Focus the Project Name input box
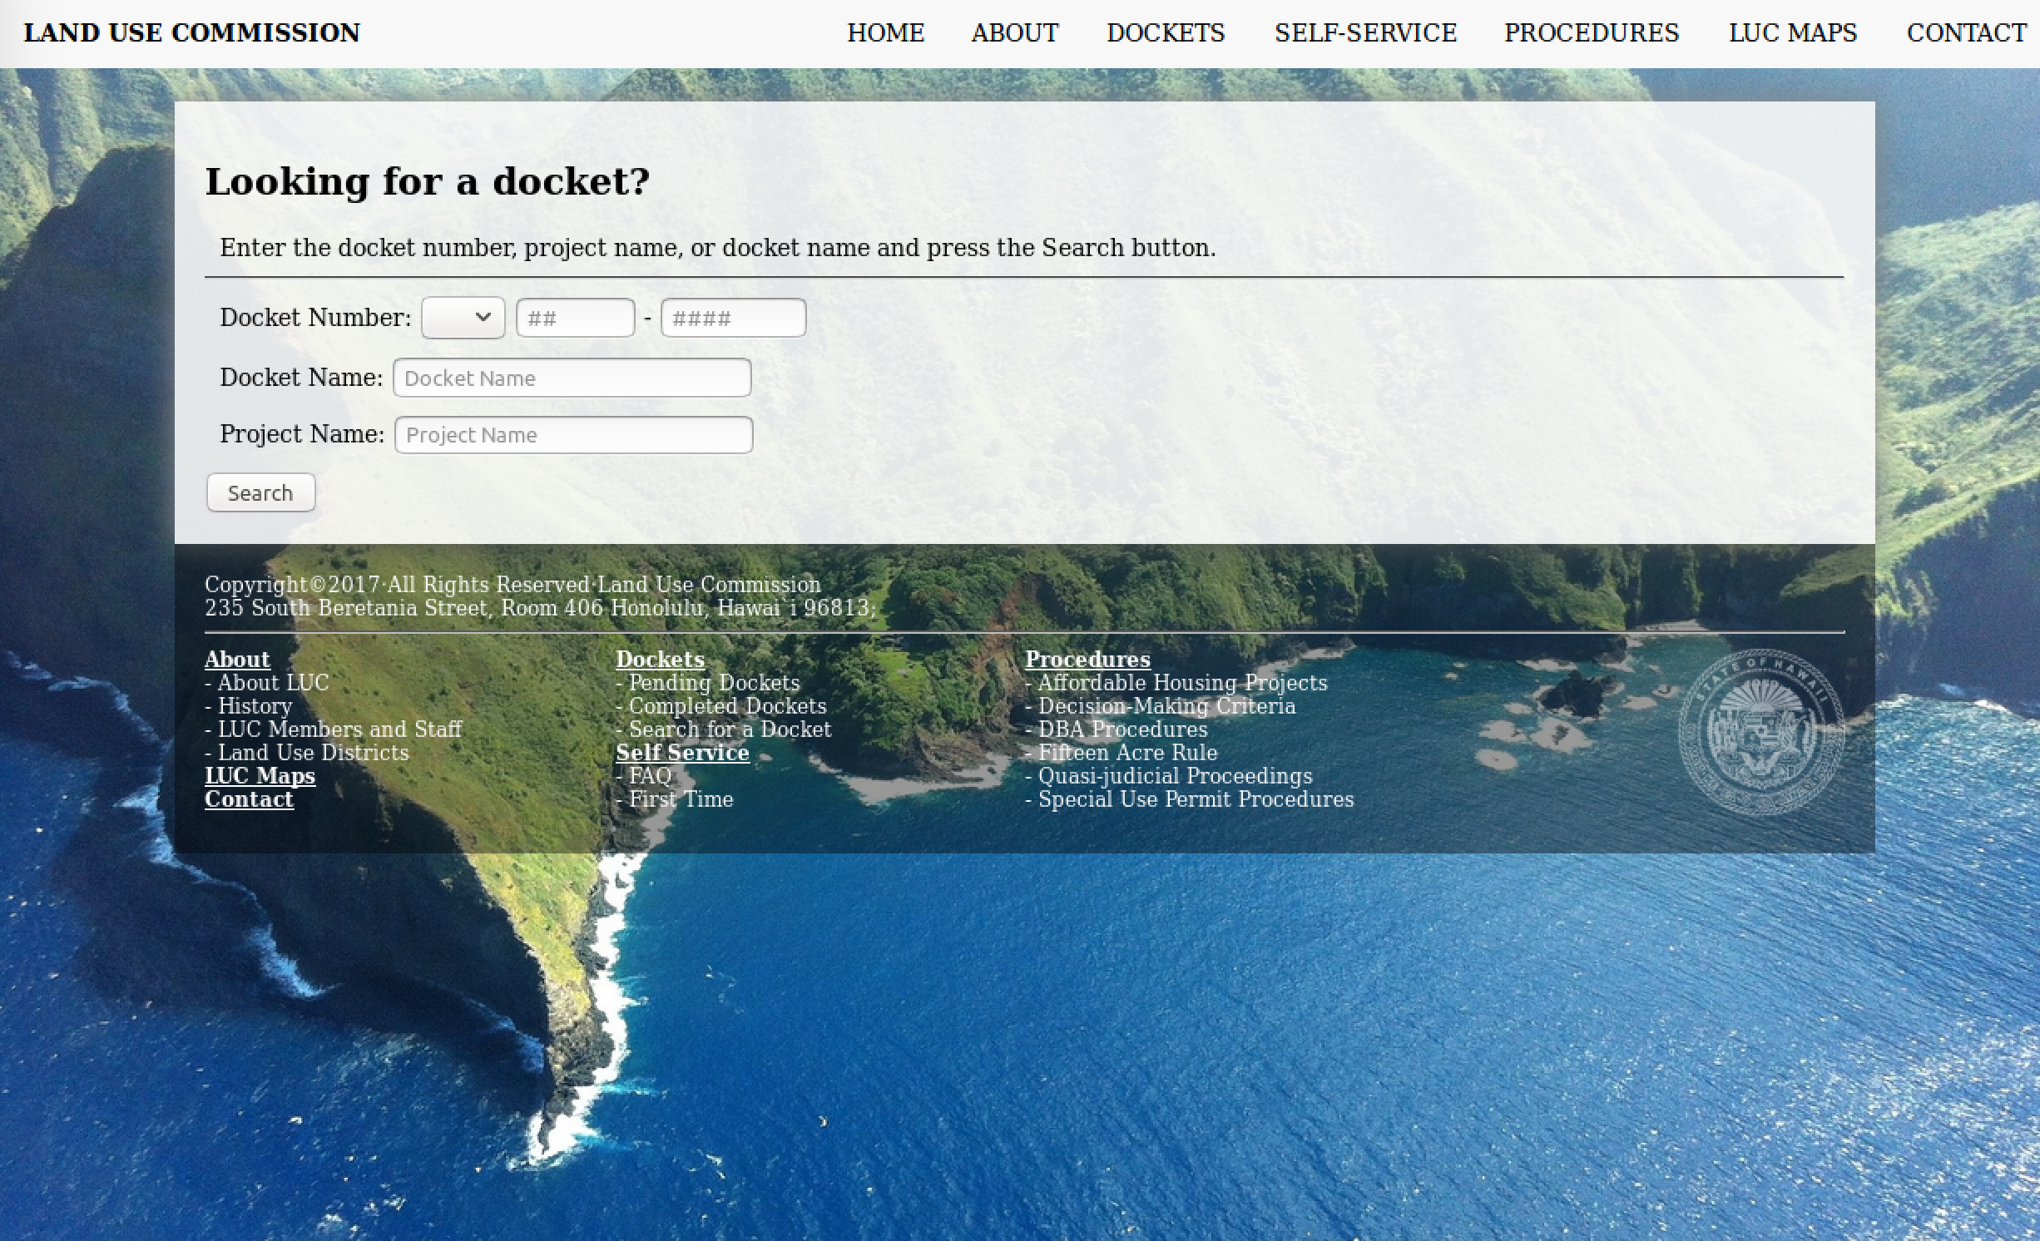Screen dimensions: 2040x1241 tap(573, 435)
